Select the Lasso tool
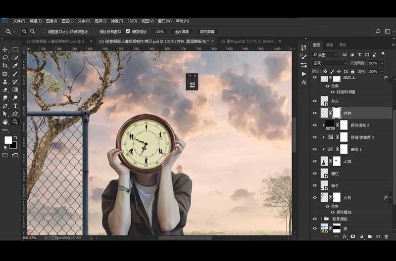This screenshot has height=261, width=396. coord(5,58)
